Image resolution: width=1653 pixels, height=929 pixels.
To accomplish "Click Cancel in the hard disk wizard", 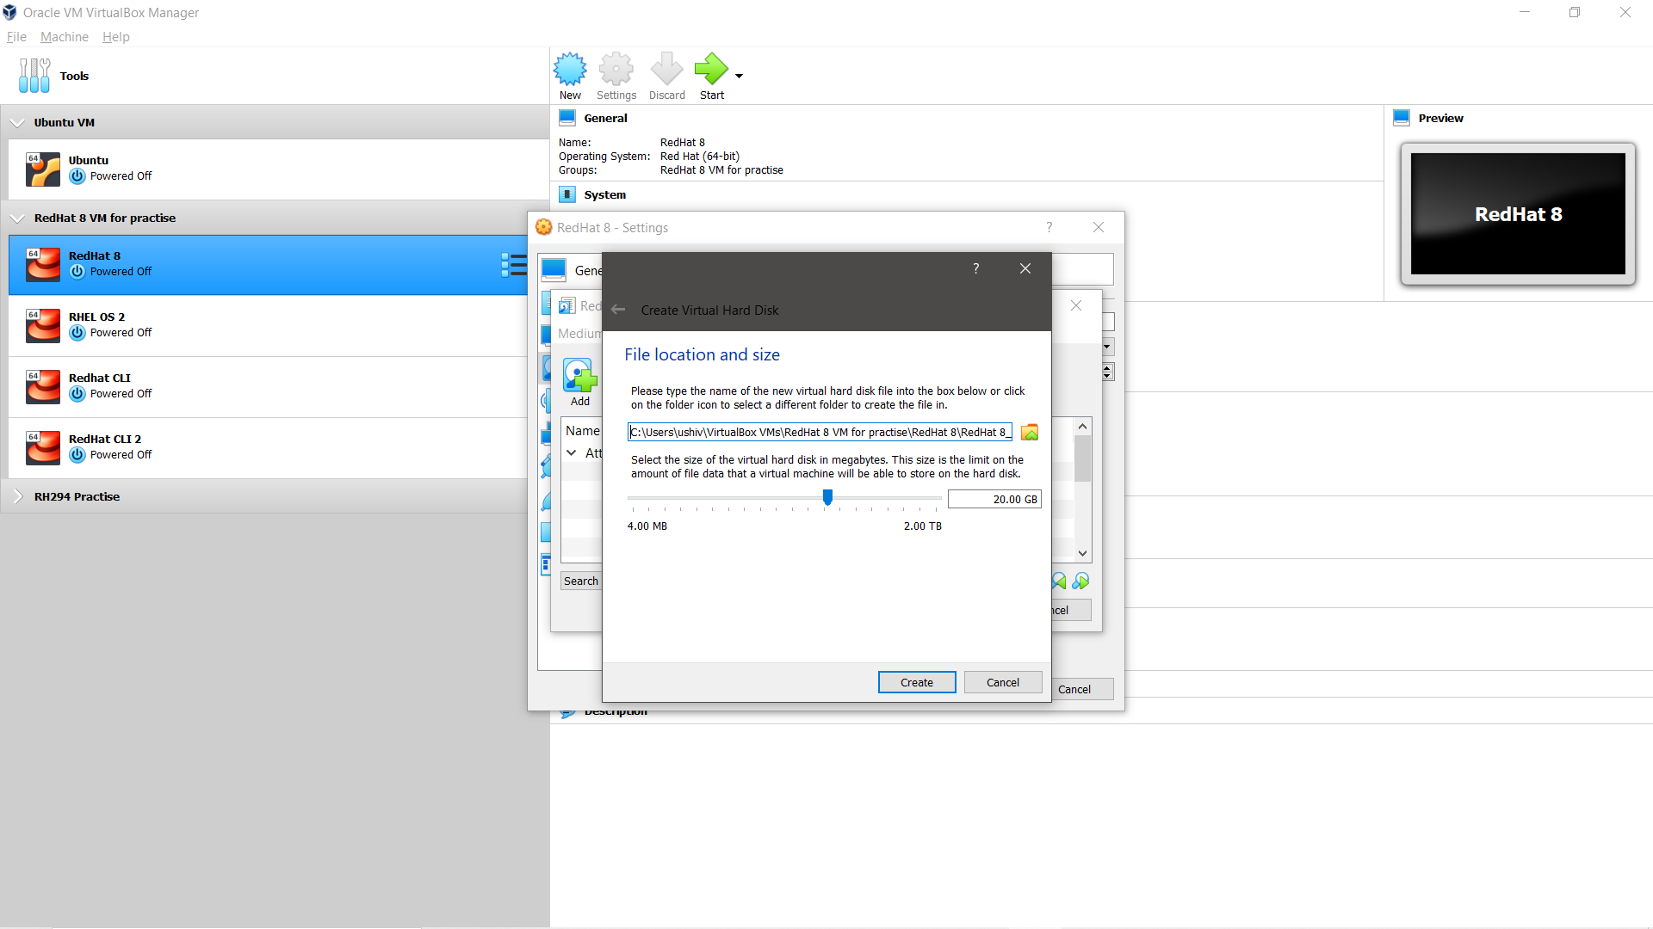I will tap(1002, 682).
